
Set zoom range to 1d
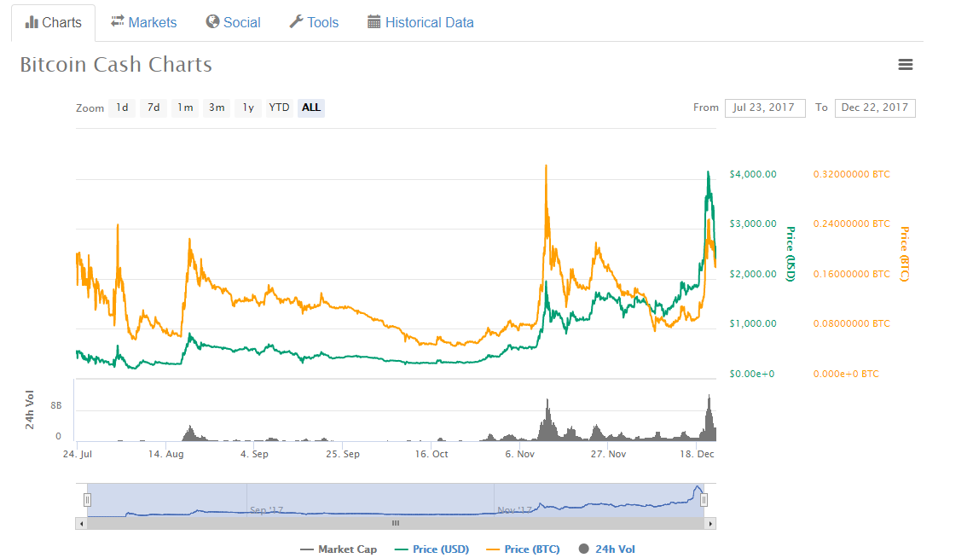pos(122,108)
